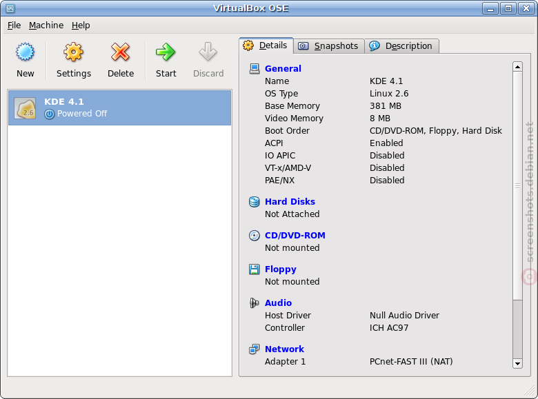Viewport: 538px width, 399px height.
Task: Click the CD/DVD-ROM disc icon
Action: [x=255, y=236]
